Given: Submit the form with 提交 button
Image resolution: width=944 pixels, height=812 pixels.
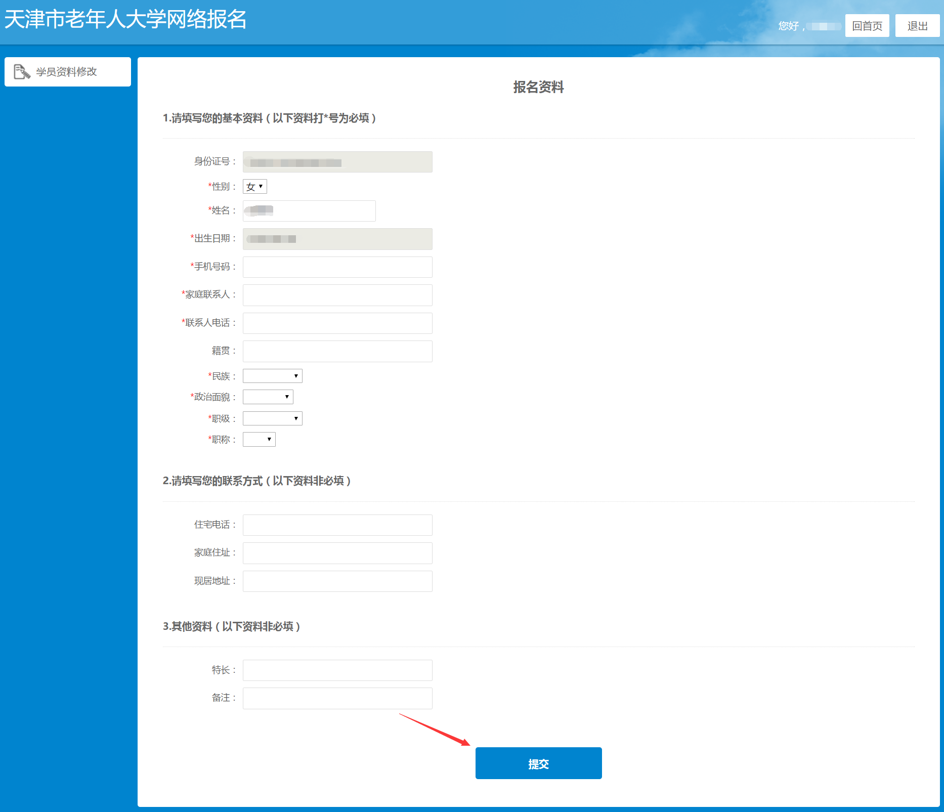Looking at the screenshot, I should tap(539, 763).
